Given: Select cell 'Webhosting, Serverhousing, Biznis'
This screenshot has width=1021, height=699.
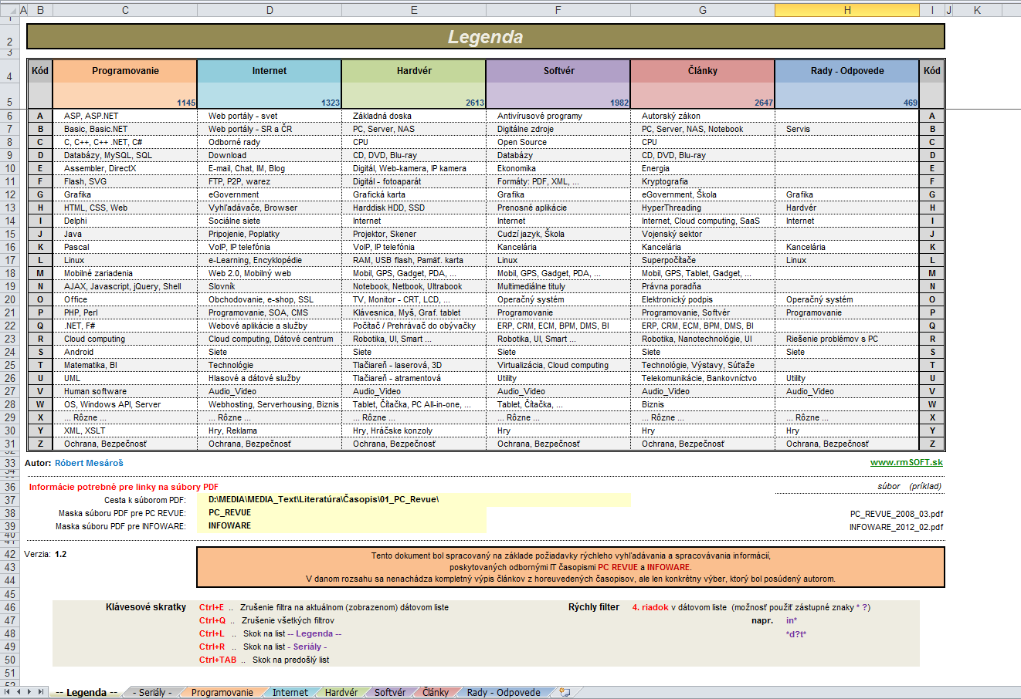Looking at the screenshot, I should (270, 404).
